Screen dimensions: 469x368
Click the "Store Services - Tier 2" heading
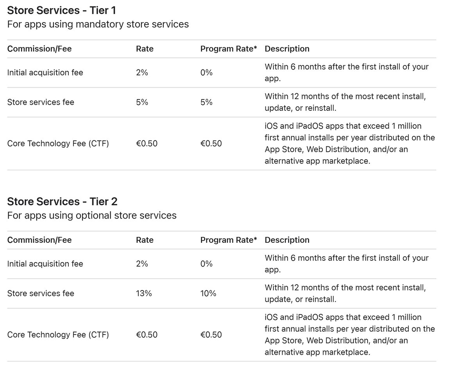coord(62,201)
